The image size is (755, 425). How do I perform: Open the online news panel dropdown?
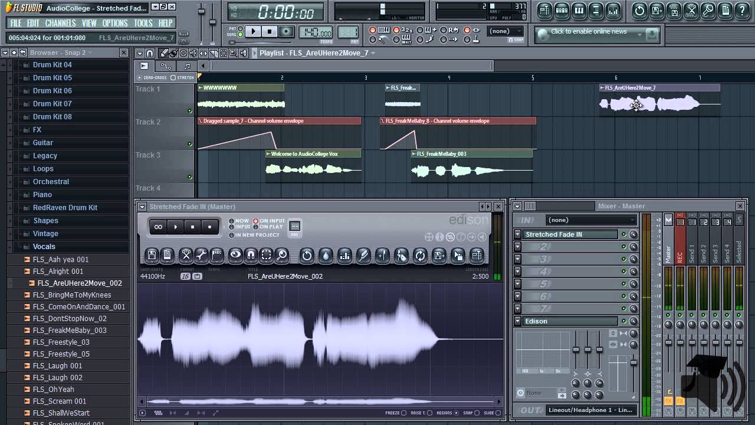(x=639, y=35)
